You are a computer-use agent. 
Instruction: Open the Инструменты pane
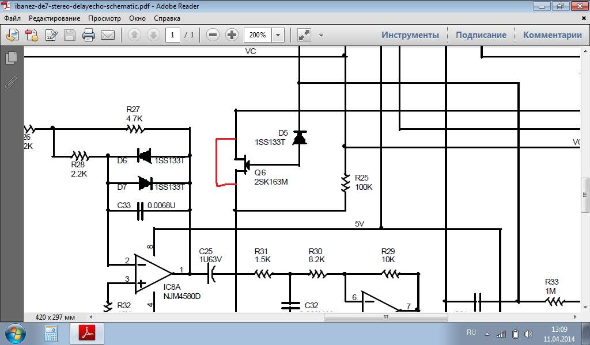tap(410, 35)
